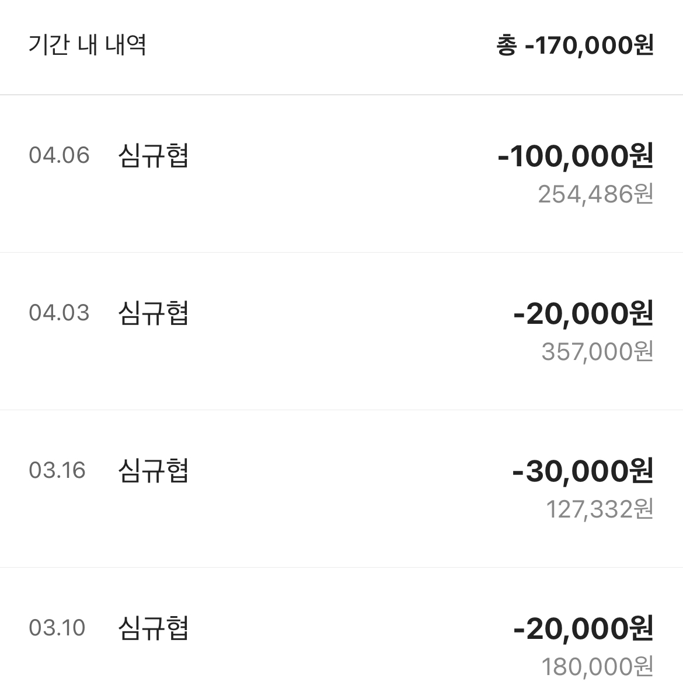Tap 심규협 name in the 04.06 entry
The image size is (683, 699).
[153, 156]
